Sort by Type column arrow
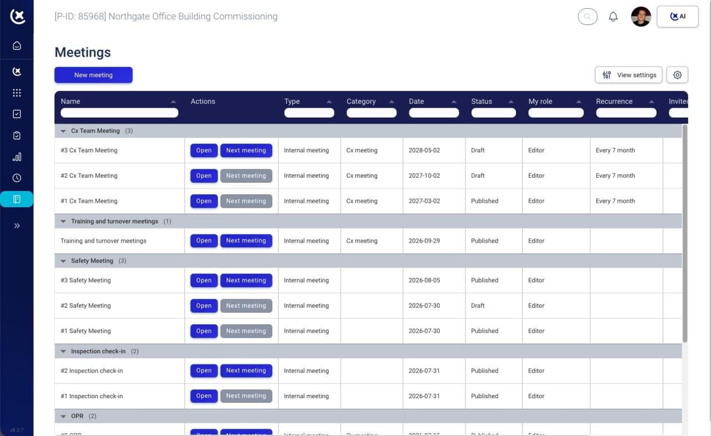711x436 pixels. 329,102
